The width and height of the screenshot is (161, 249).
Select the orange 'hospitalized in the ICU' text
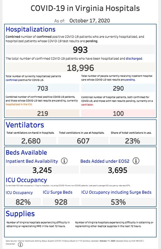click(x=19, y=104)
